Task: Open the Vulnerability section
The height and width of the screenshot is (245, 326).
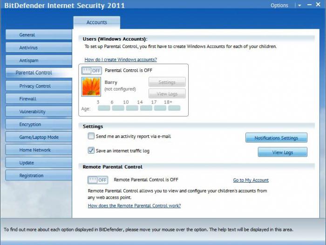Action: 39,111
